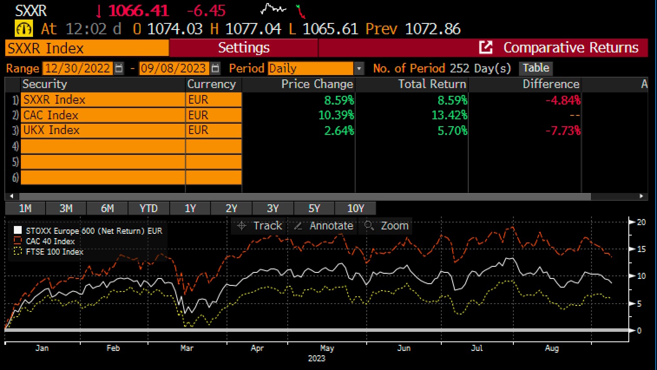Viewport: 657px width, 370px height.
Task: Click the Currency column header
Action: click(x=214, y=84)
